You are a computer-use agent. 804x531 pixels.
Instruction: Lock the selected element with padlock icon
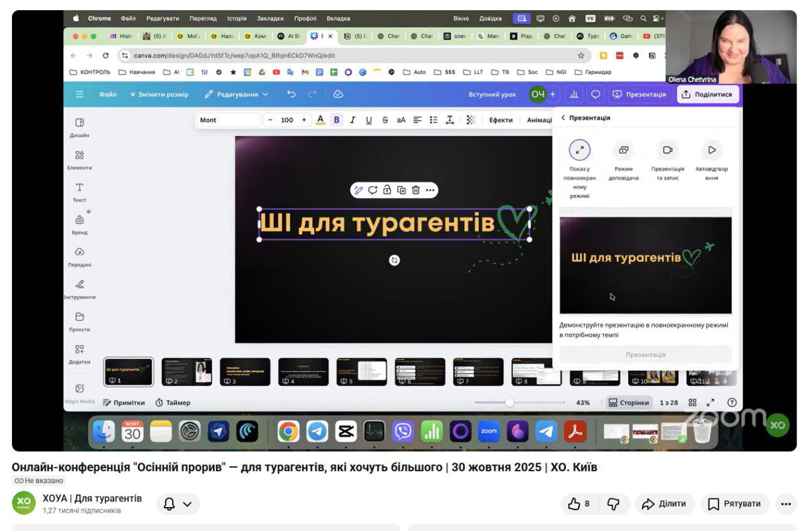point(387,190)
